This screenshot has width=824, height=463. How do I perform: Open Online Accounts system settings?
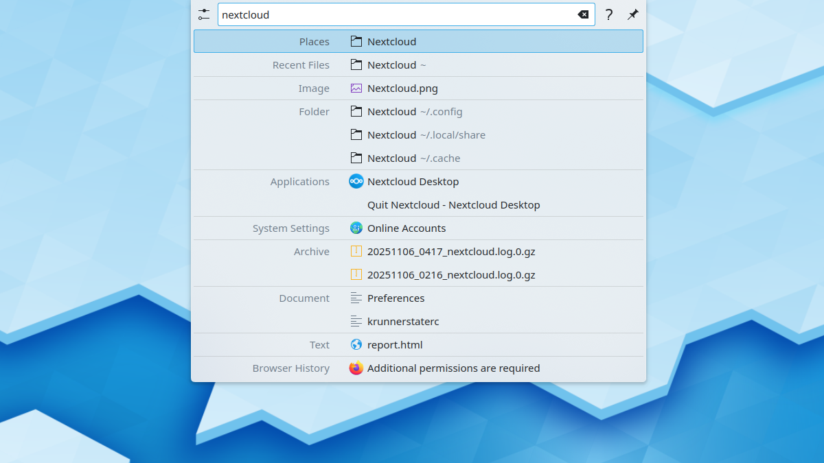pos(408,228)
